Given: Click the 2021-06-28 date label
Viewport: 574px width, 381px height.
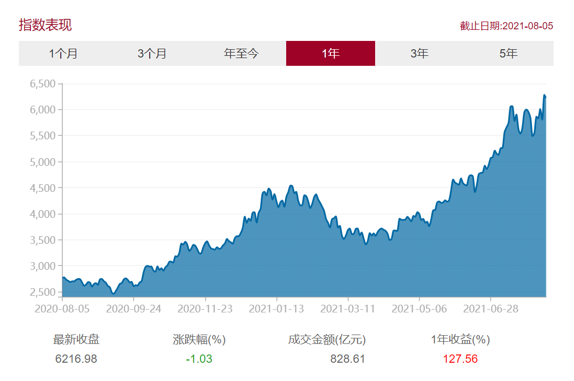Looking at the screenshot, I should tap(491, 309).
